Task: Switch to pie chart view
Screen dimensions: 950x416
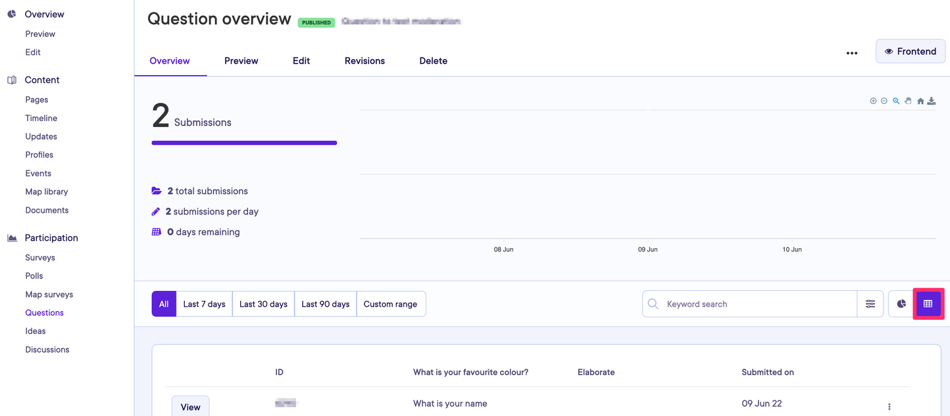Action: coord(901,304)
